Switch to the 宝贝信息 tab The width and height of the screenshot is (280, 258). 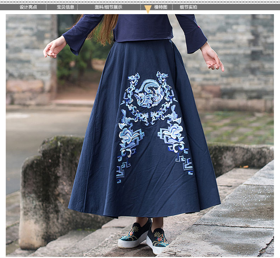(x=65, y=7)
